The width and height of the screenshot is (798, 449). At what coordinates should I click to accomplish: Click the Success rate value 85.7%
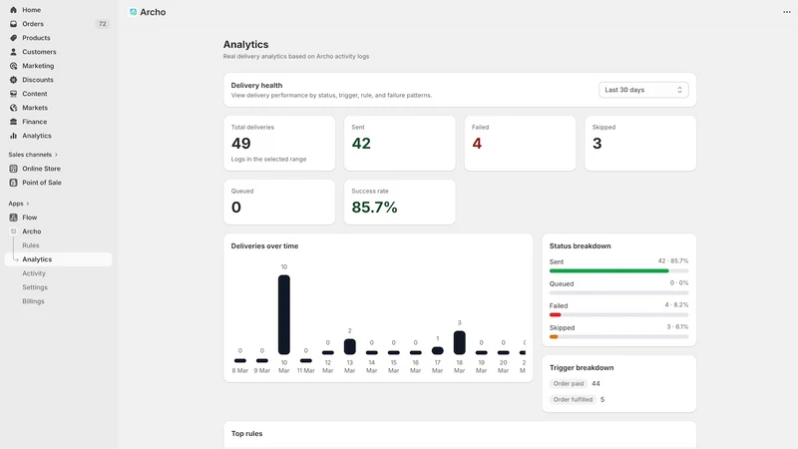click(x=375, y=208)
